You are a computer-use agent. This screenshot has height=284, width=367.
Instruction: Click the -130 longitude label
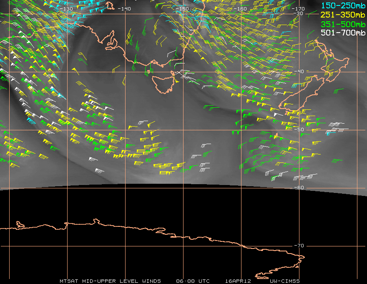pos(66,9)
